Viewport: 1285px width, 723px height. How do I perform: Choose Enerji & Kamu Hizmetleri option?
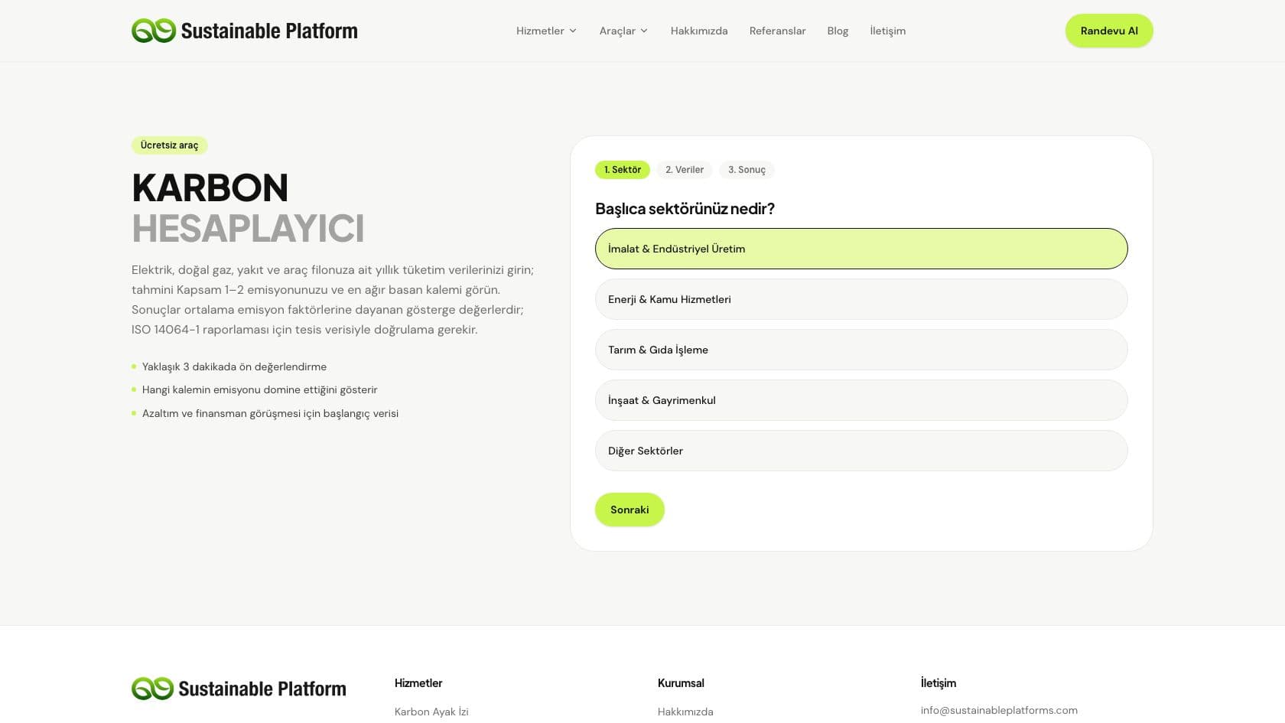(861, 299)
